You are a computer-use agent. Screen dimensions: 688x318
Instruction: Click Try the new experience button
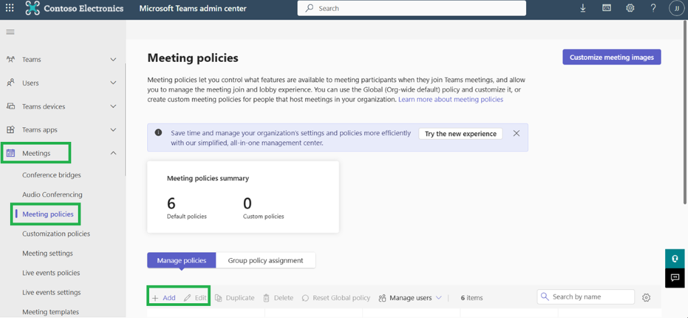point(460,134)
